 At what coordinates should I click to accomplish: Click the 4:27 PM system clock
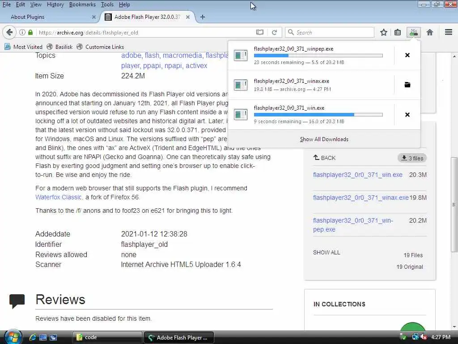441,337
